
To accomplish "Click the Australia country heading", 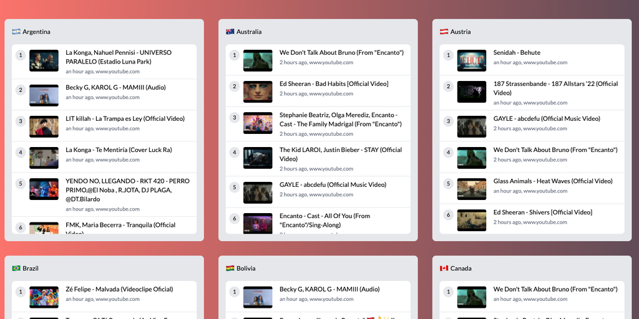I will [x=249, y=32].
